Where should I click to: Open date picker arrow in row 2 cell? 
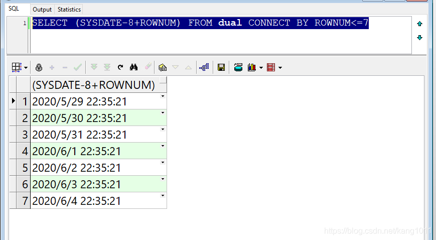(x=163, y=113)
